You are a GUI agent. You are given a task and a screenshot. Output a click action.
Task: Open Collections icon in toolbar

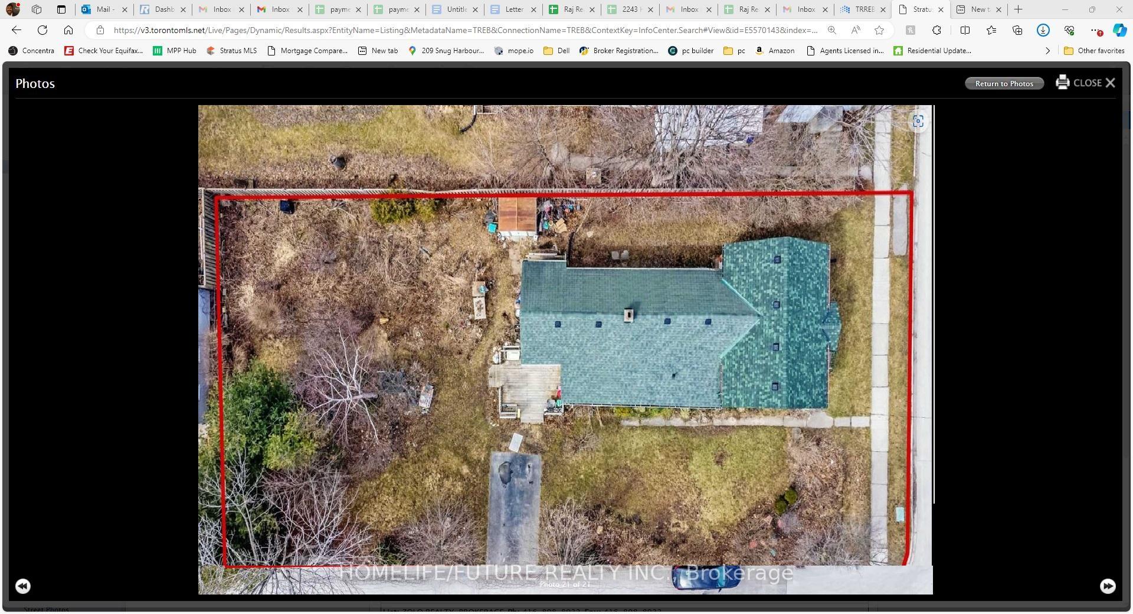click(x=1017, y=30)
